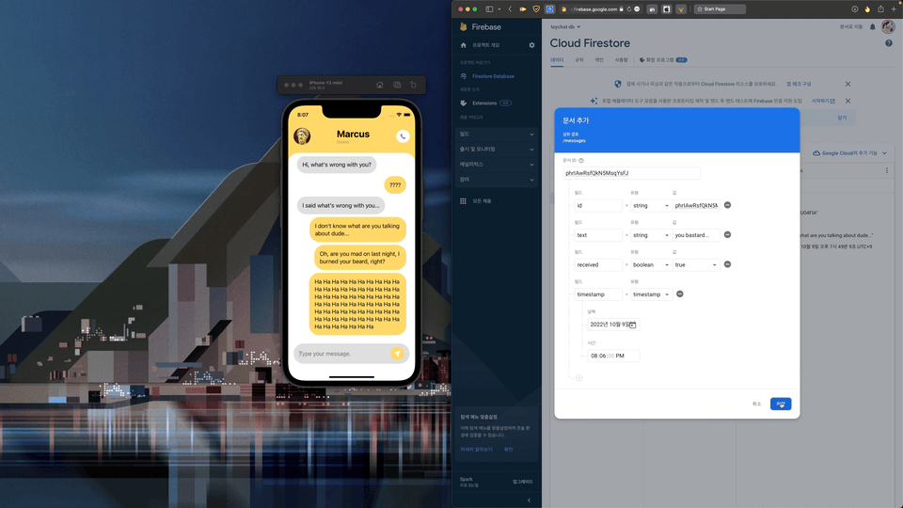The width and height of the screenshot is (903, 508).
Task: Remove the received field
Action: tap(727, 264)
